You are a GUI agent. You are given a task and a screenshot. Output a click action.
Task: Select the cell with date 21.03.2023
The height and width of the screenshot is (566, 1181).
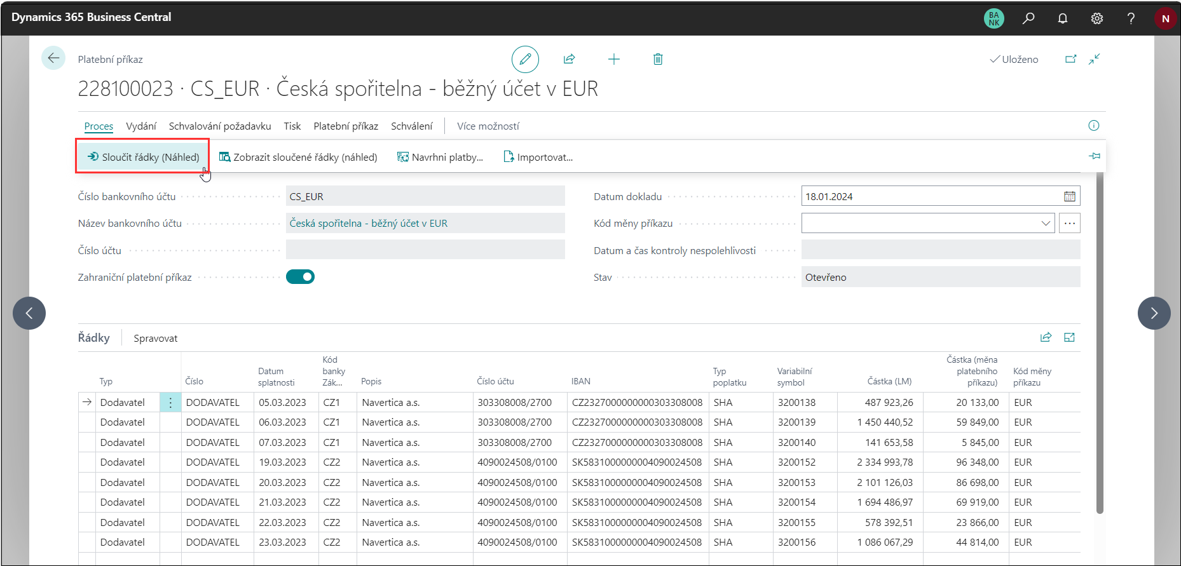286,502
